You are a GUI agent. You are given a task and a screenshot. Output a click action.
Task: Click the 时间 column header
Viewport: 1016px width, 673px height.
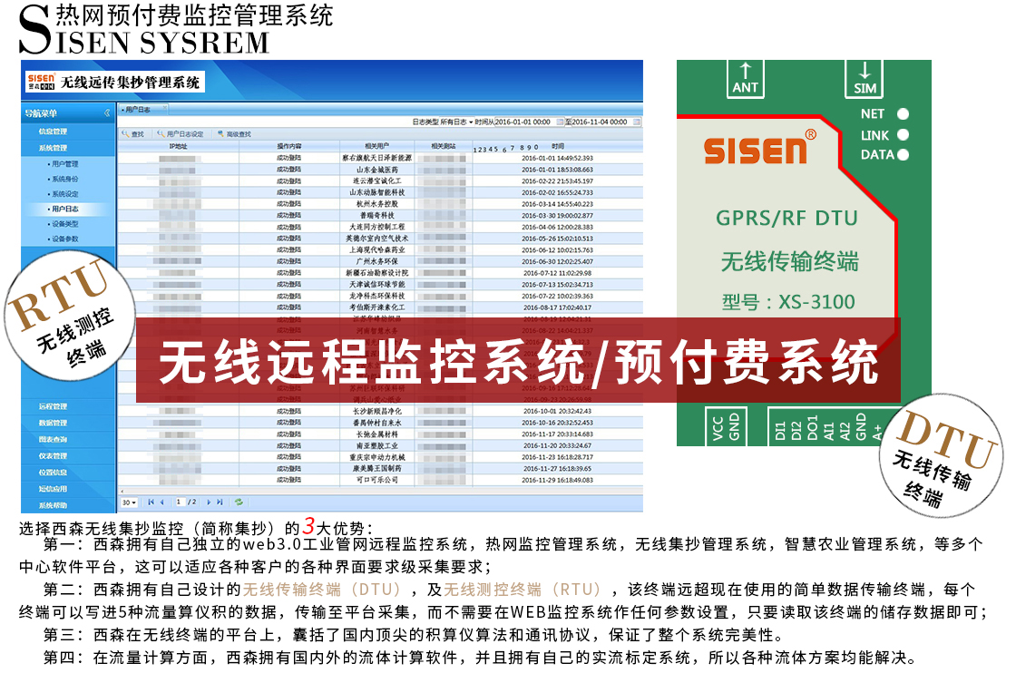coord(557,146)
